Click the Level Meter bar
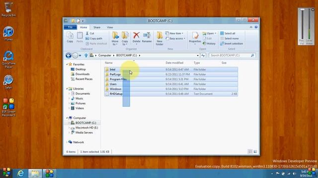The image size is (318, 178). [x=309, y=24]
